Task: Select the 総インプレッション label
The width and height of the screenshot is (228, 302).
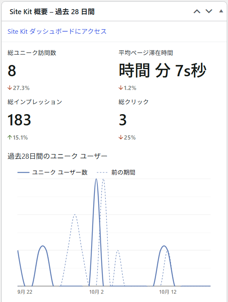Action: (35, 102)
